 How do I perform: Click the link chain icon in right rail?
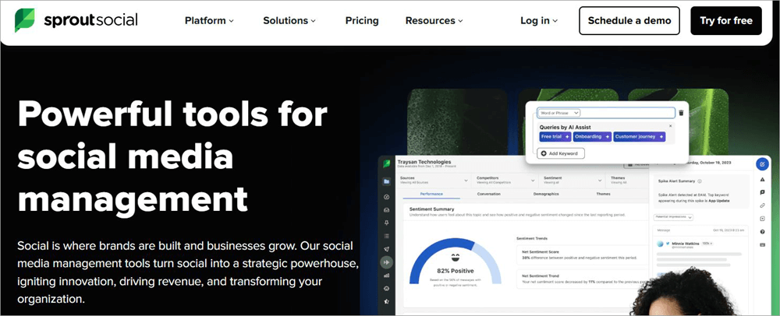[x=763, y=205]
